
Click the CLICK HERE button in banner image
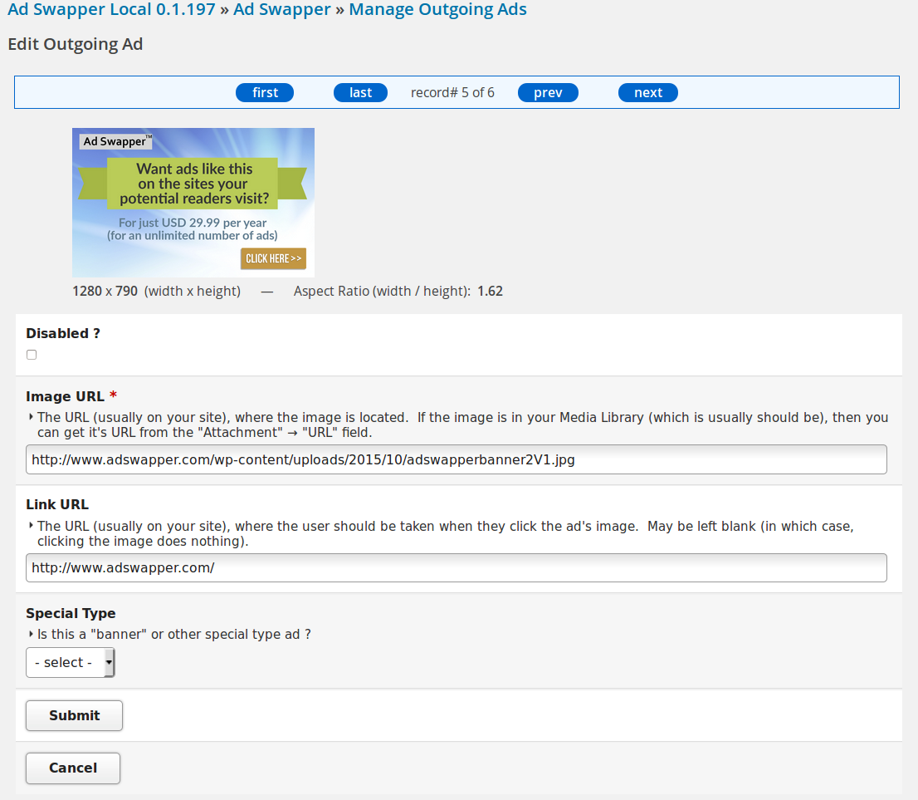tap(273, 258)
